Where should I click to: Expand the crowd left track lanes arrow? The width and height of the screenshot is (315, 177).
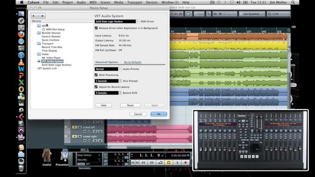pyautogui.click(x=66, y=127)
